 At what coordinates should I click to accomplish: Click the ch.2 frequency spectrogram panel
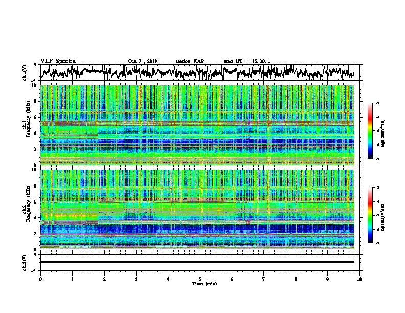(x=197, y=210)
